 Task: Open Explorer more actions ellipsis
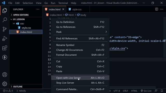[38, 9]
